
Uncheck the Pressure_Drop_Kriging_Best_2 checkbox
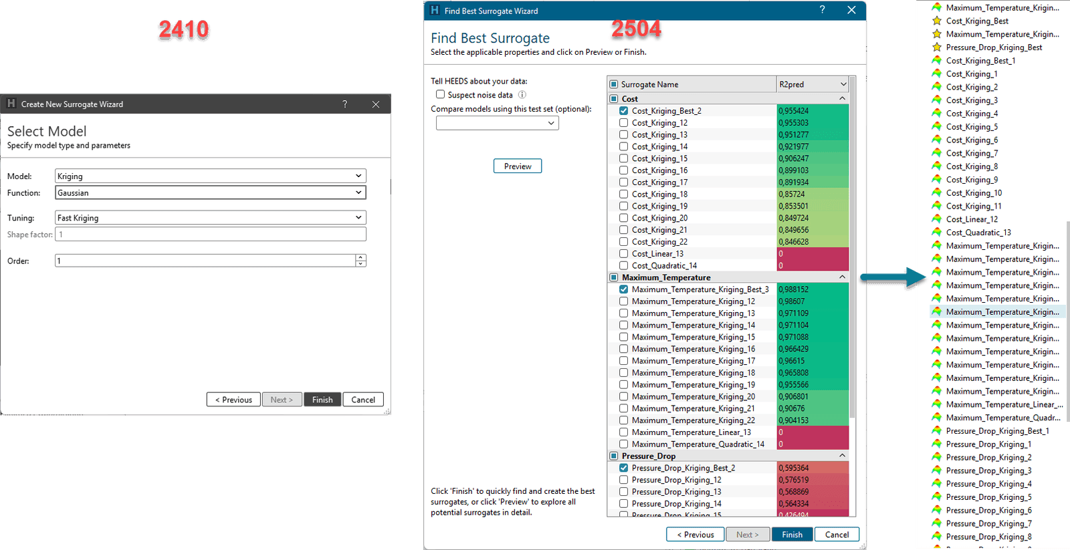click(623, 468)
